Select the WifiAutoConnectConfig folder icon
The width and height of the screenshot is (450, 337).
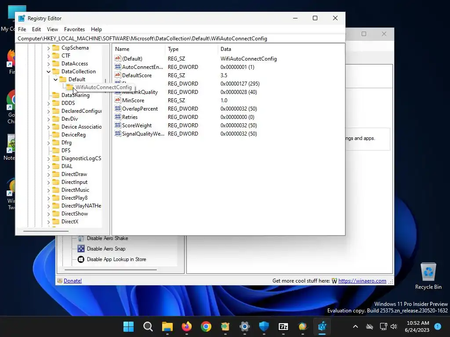pyautogui.click(x=69, y=87)
